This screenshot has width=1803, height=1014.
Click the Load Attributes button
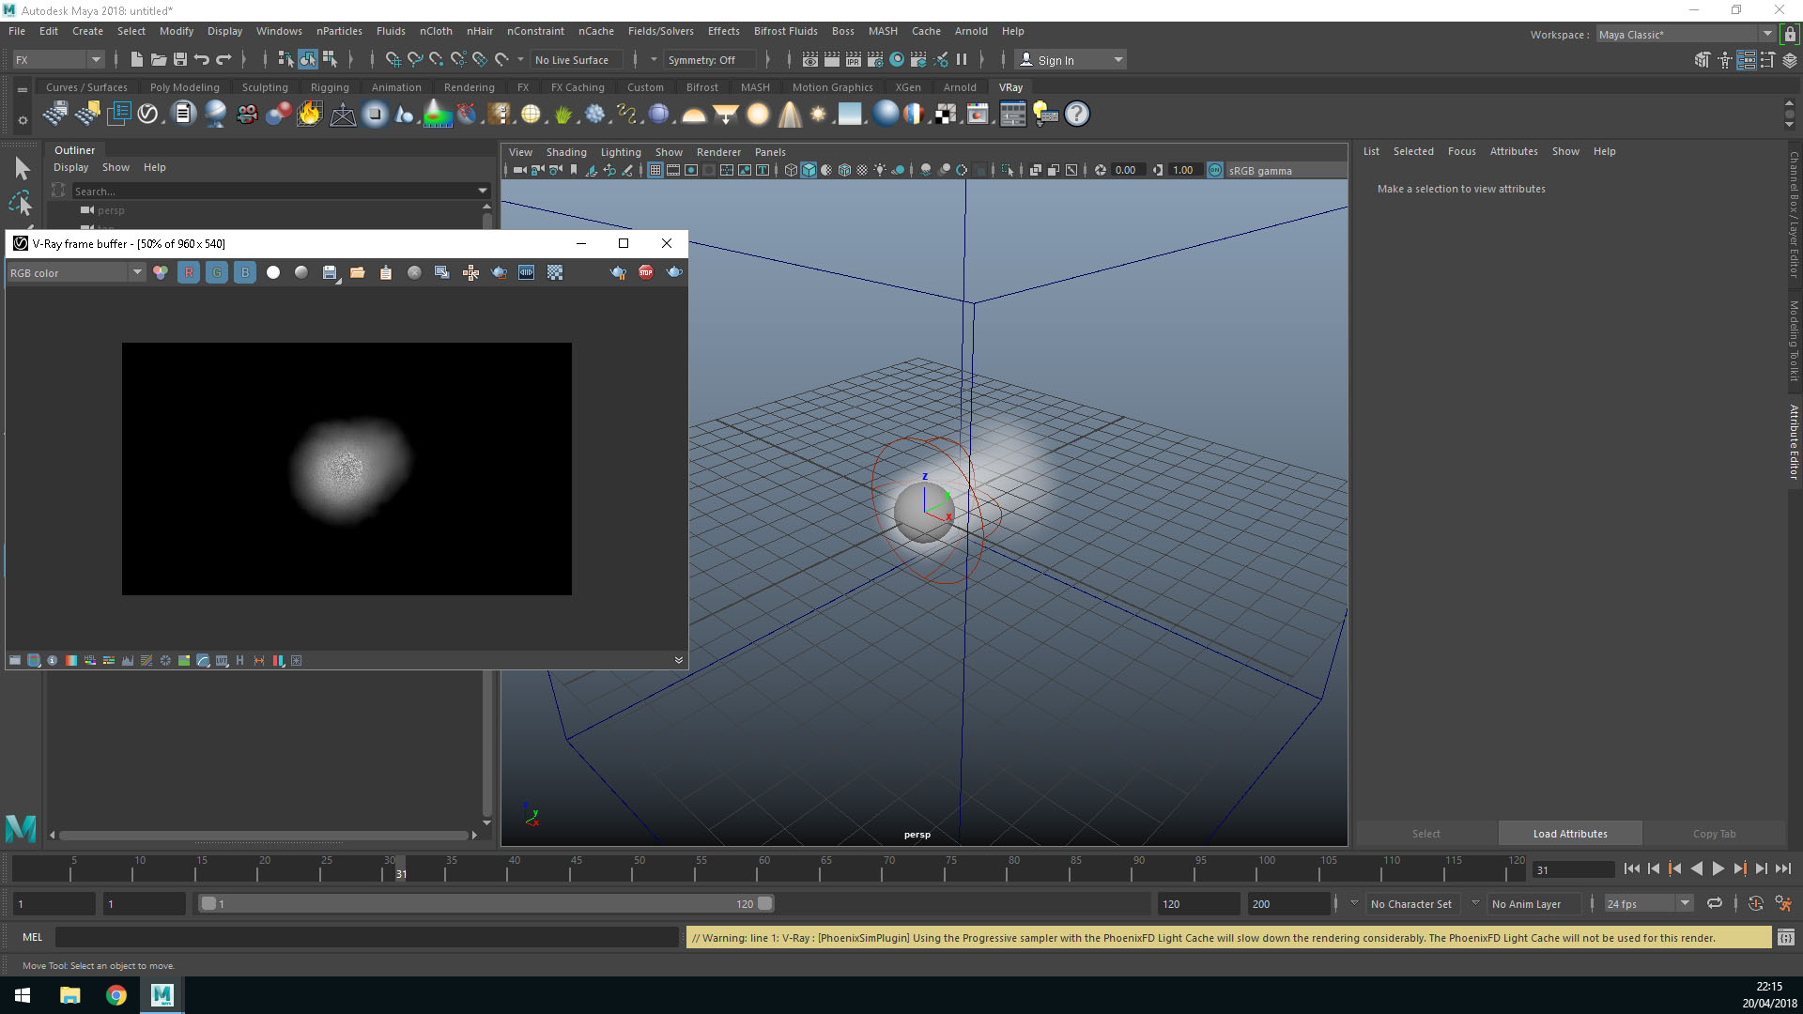click(1569, 833)
